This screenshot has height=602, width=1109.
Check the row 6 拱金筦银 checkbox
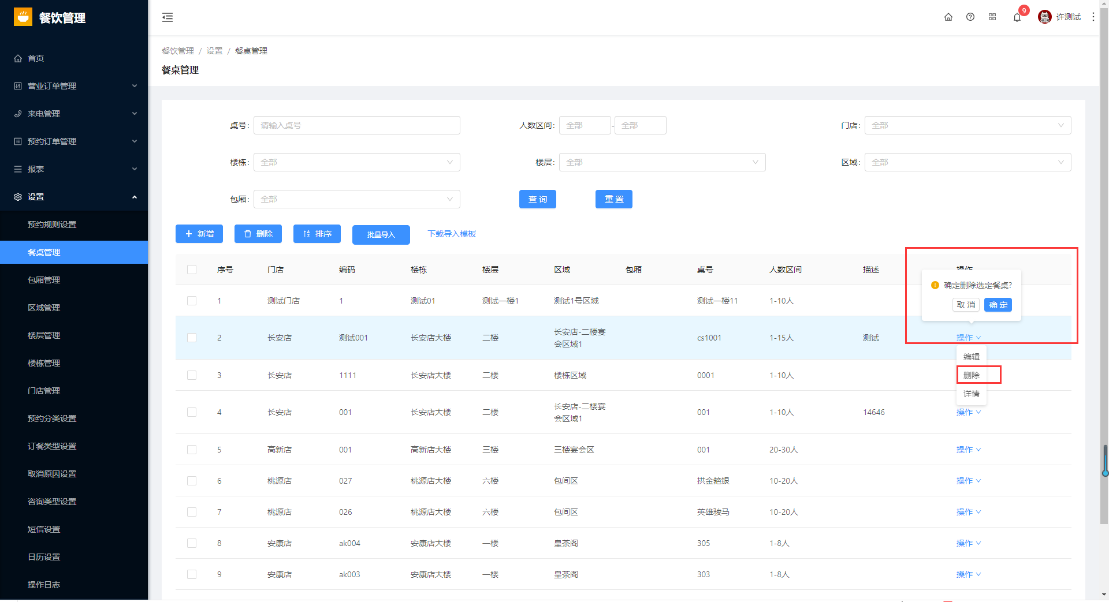[192, 481]
